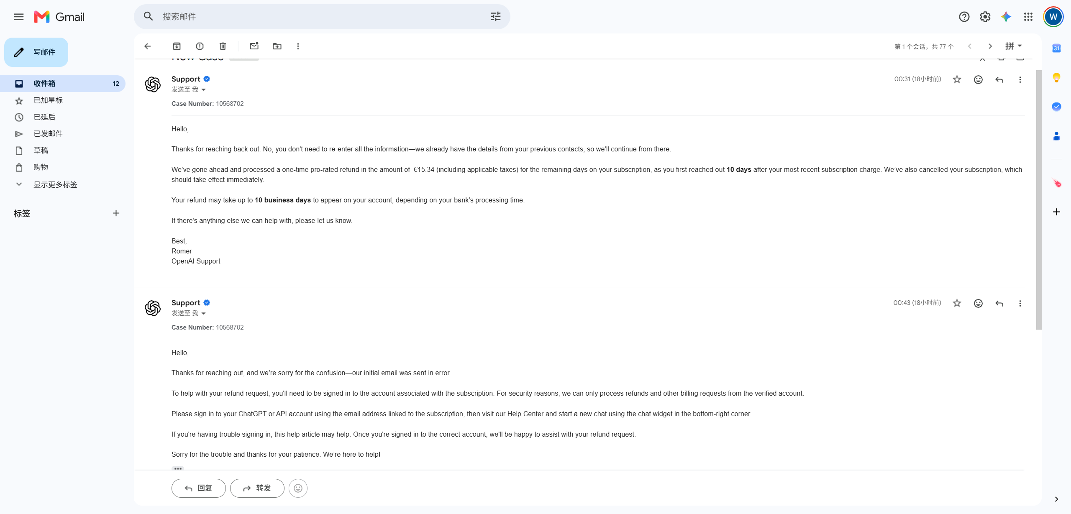Delete this conversation
The image size is (1071, 514).
[x=223, y=46]
